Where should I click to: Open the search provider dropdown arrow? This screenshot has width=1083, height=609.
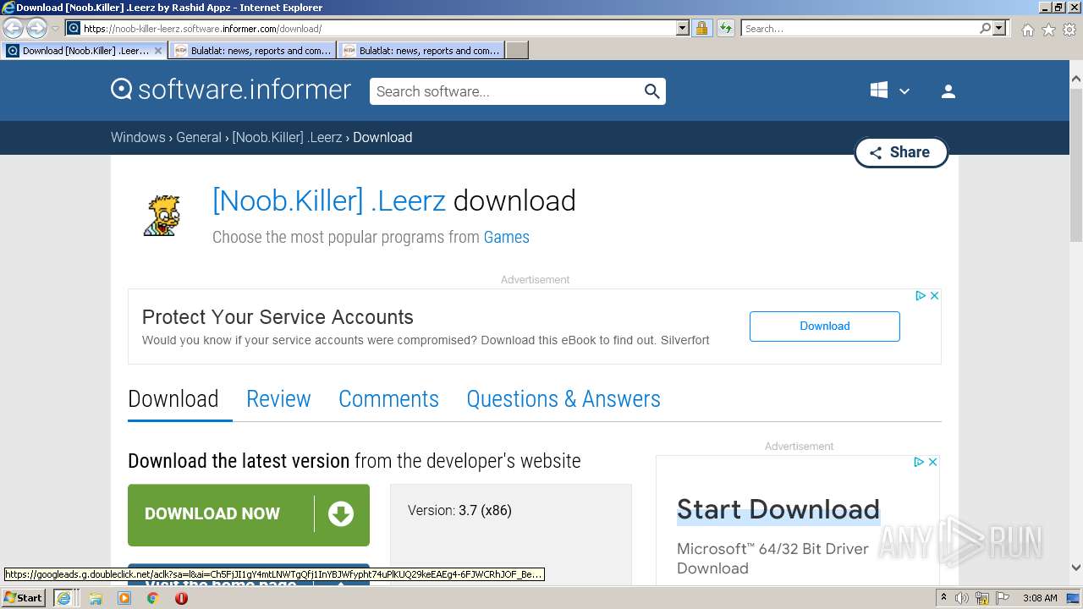pos(999,28)
